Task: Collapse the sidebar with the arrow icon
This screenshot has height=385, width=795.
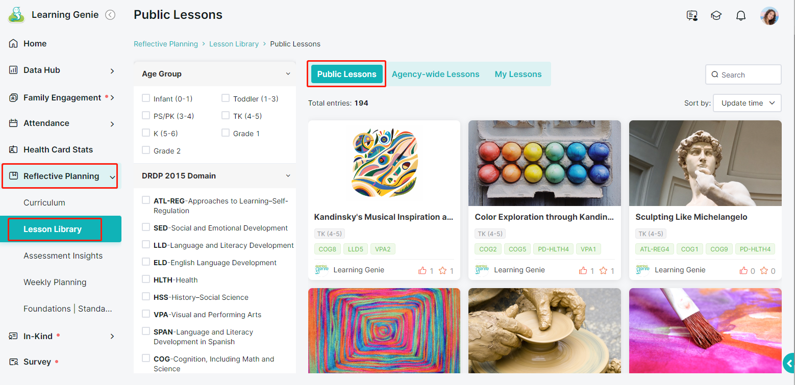Action: tap(110, 15)
